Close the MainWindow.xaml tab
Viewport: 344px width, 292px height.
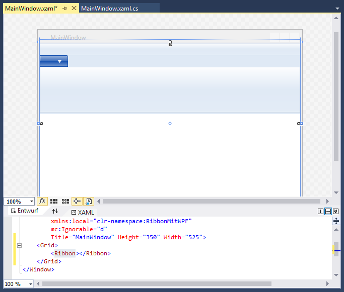74,9
